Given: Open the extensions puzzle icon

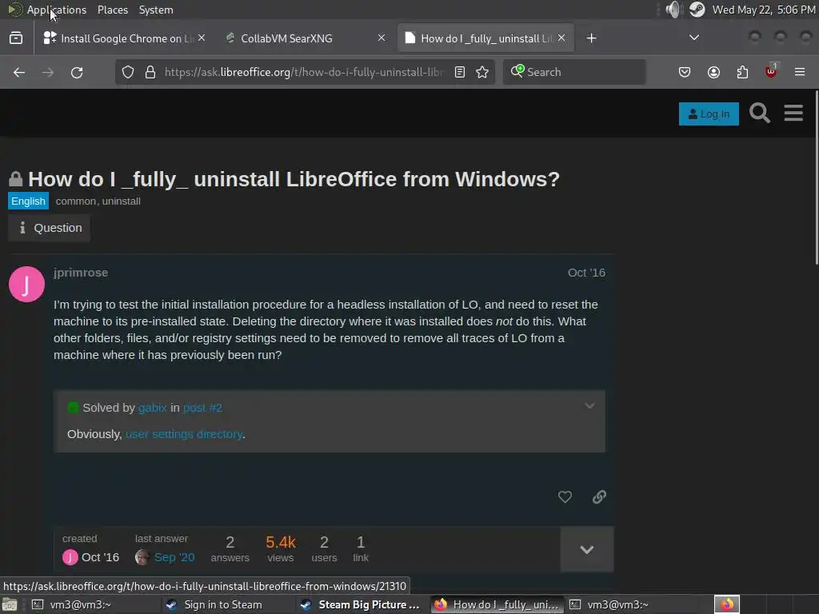Looking at the screenshot, I should (742, 72).
